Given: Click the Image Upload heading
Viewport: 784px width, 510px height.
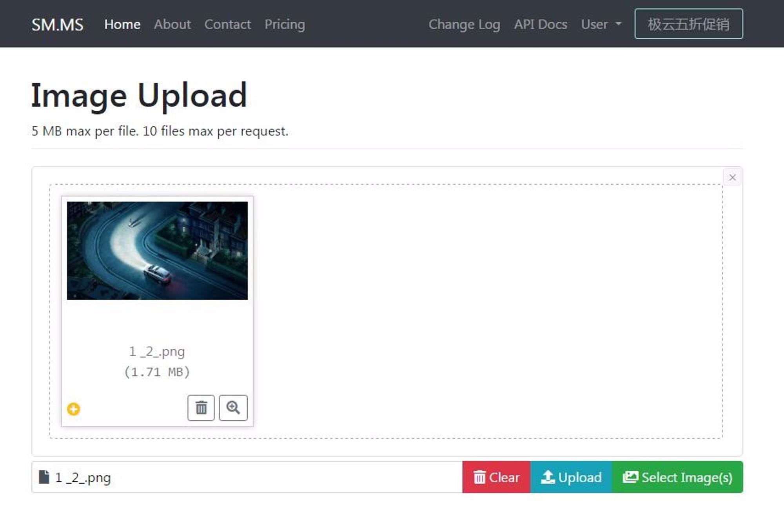Looking at the screenshot, I should [x=139, y=96].
